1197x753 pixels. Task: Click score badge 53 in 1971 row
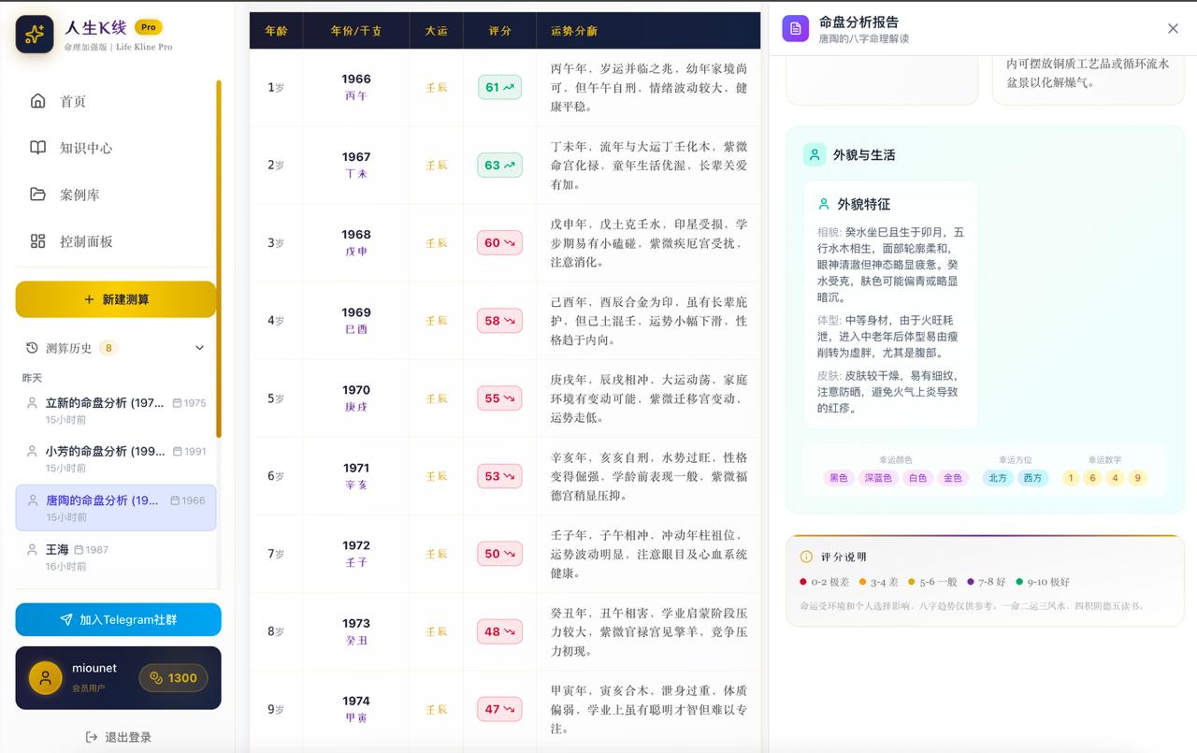point(499,475)
